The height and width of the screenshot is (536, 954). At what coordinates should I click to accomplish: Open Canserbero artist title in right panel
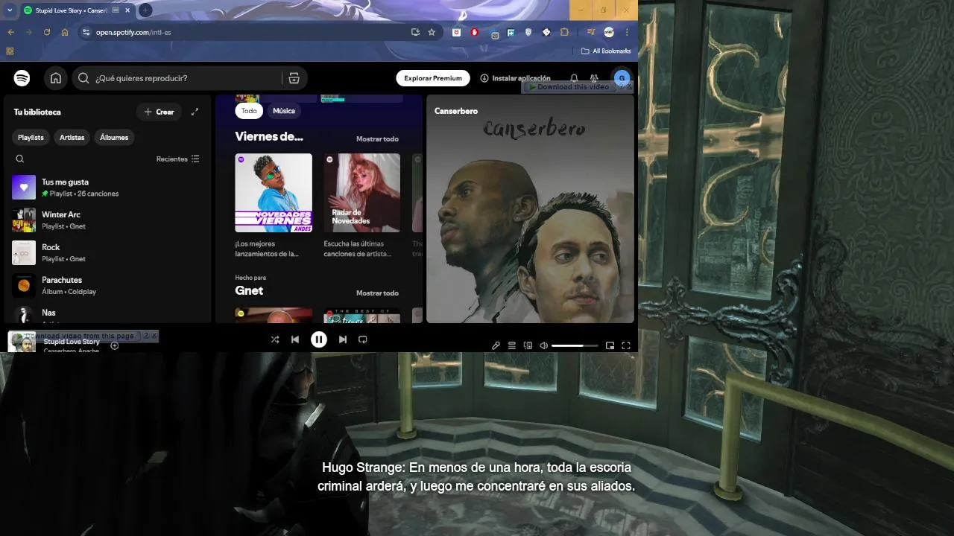coord(456,111)
